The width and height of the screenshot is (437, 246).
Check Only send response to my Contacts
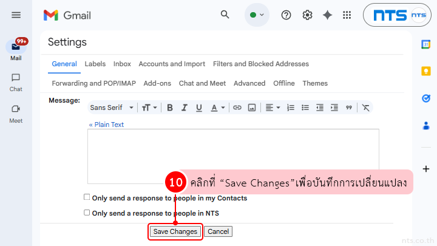tap(87, 197)
